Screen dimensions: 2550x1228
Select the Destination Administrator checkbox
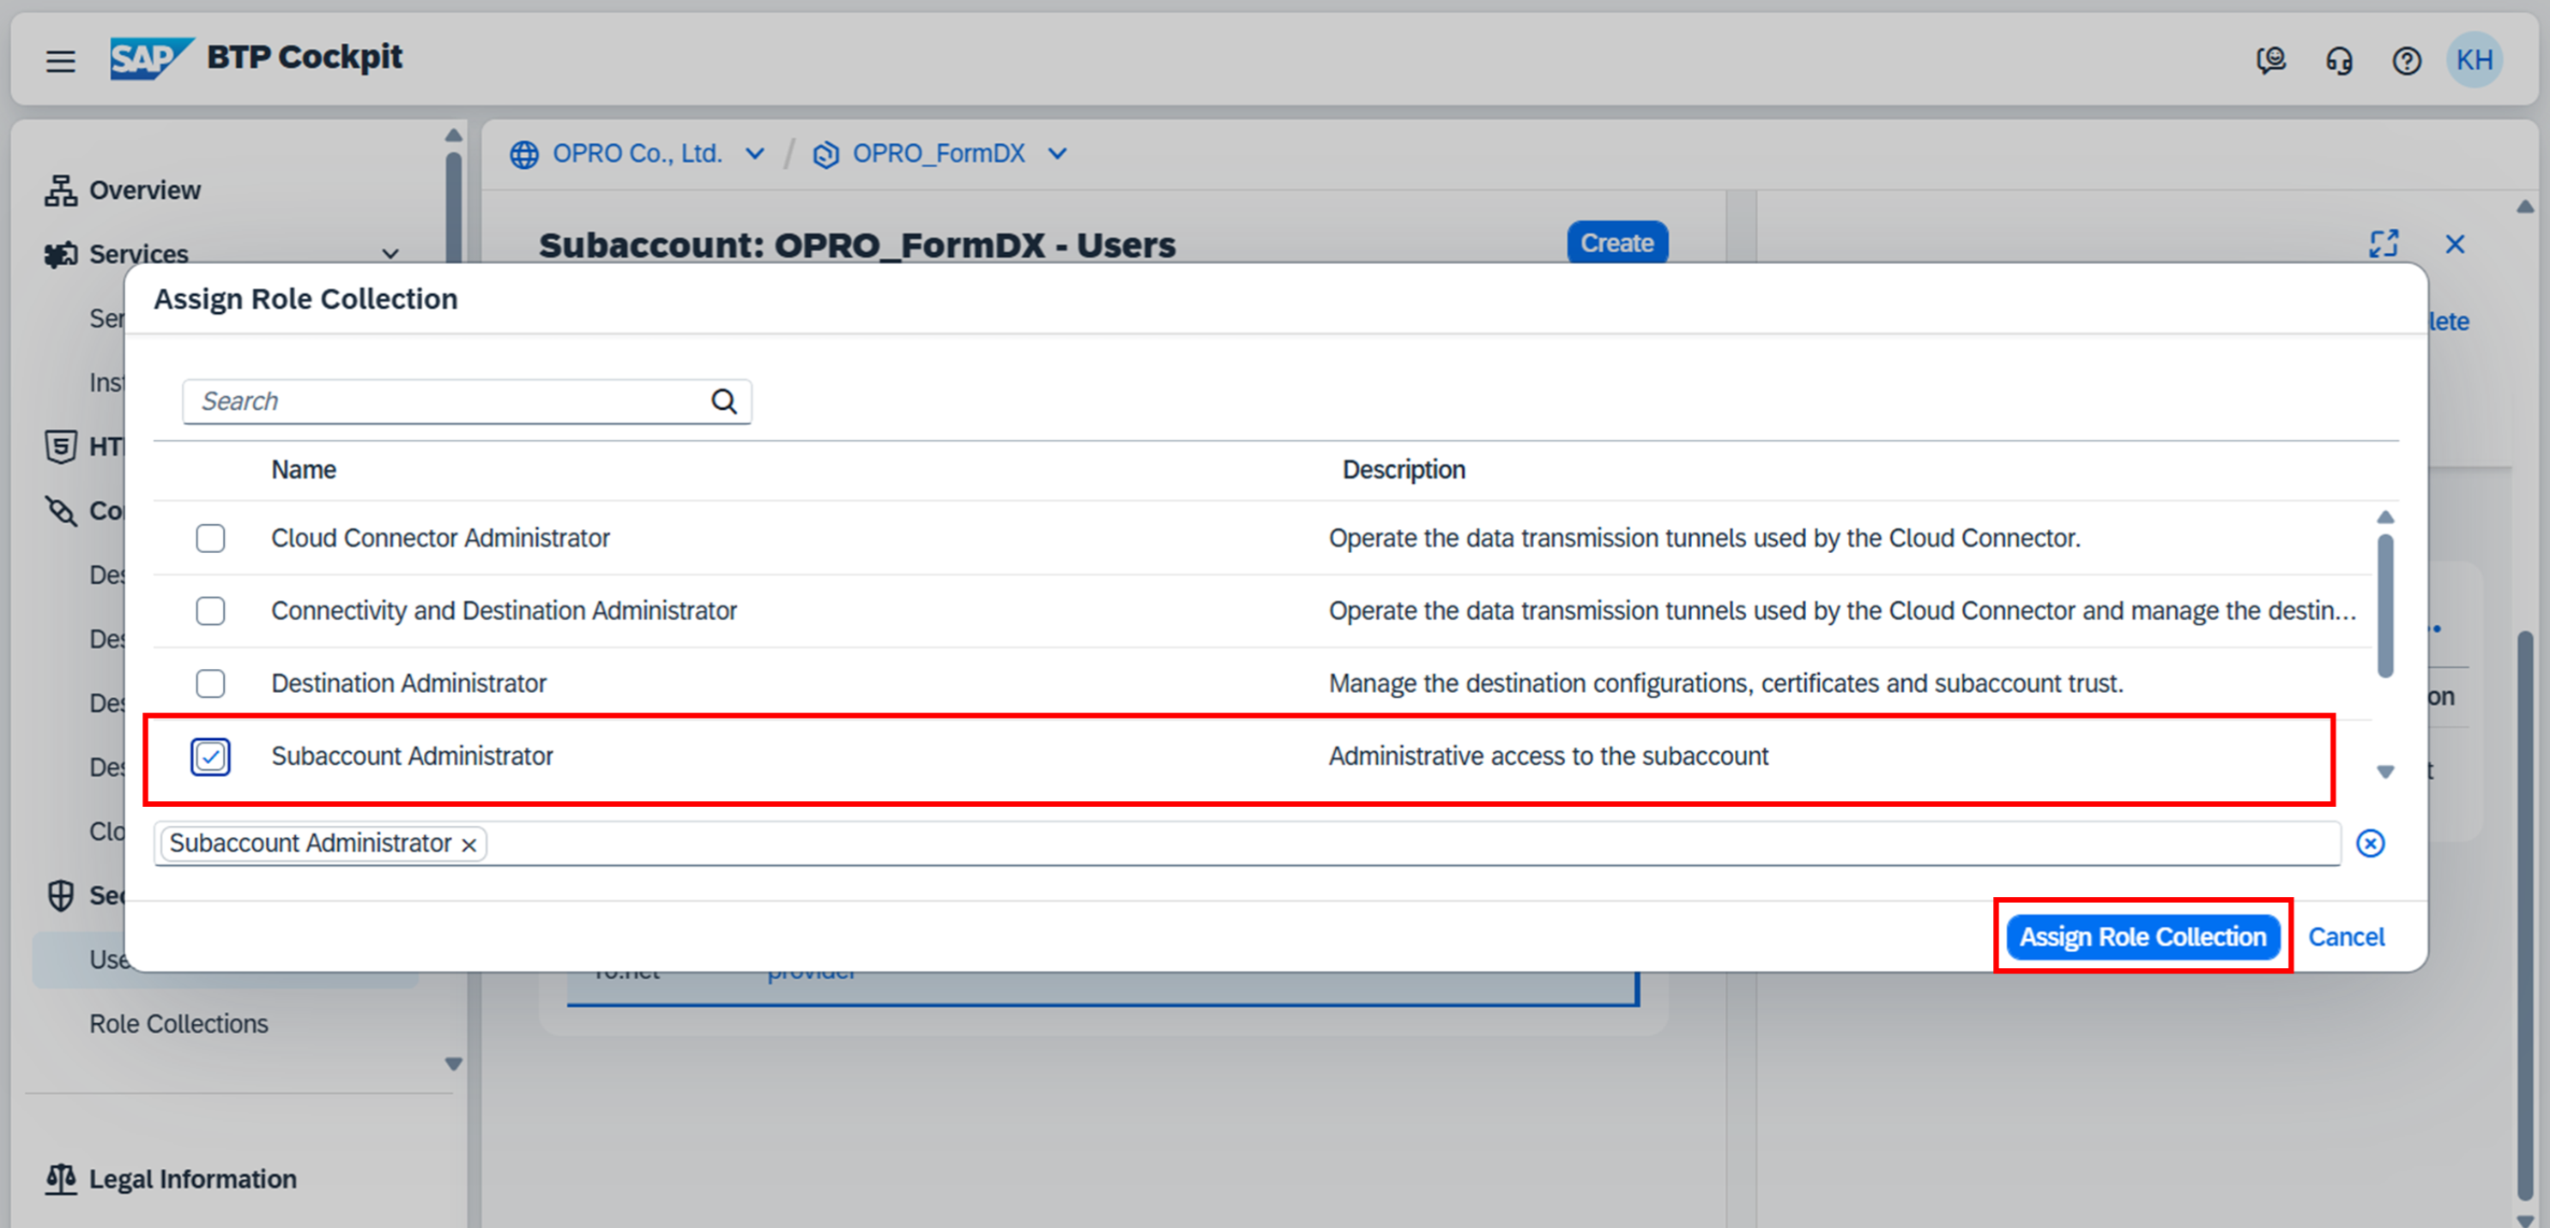point(210,683)
